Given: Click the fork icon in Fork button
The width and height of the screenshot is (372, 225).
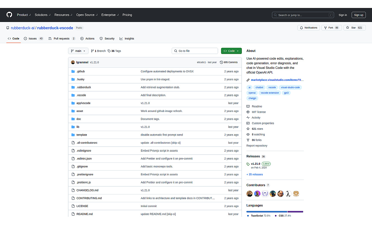Looking at the screenshot, I should click(x=325, y=28).
